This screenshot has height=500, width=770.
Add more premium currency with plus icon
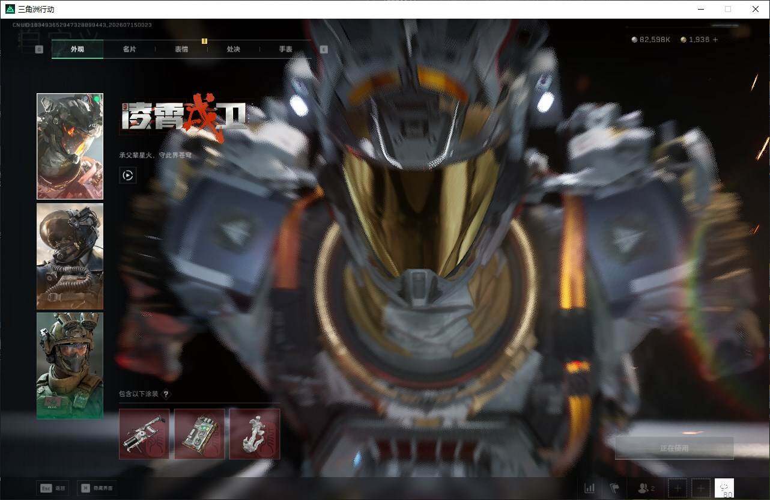tap(715, 40)
